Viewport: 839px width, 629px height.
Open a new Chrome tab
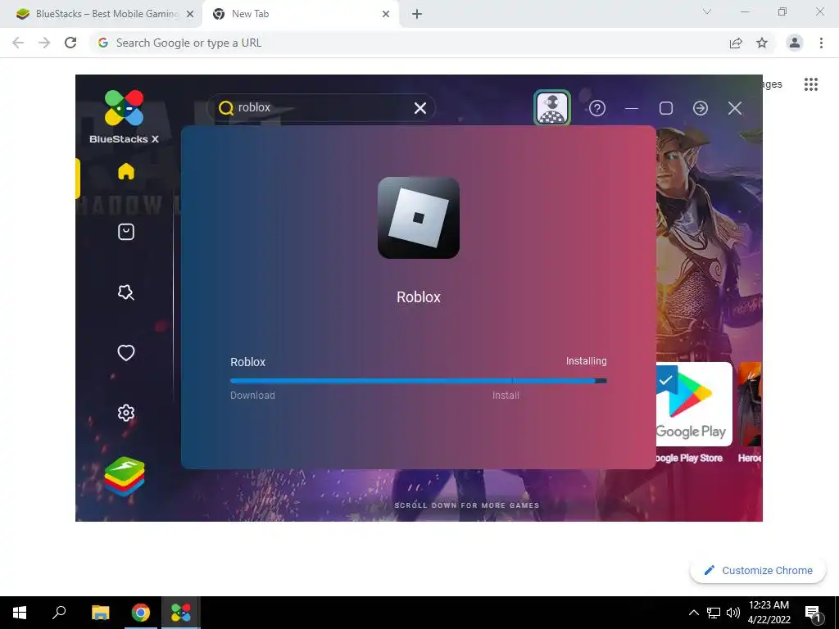[417, 15]
